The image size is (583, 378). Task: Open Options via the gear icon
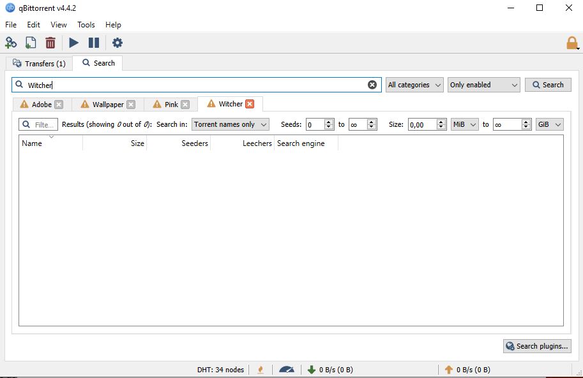pyautogui.click(x=117, y=43)
